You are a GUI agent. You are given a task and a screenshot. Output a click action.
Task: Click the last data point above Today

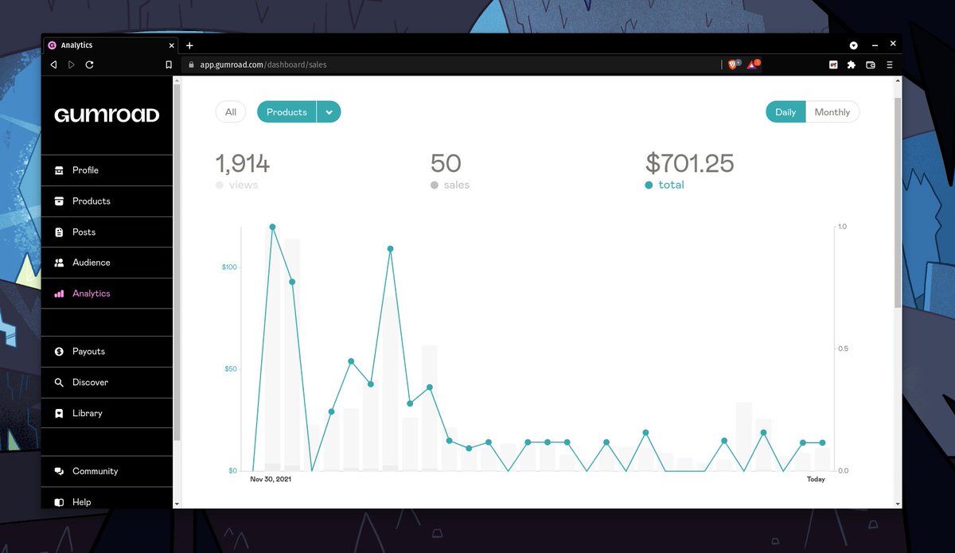[823, 442]
